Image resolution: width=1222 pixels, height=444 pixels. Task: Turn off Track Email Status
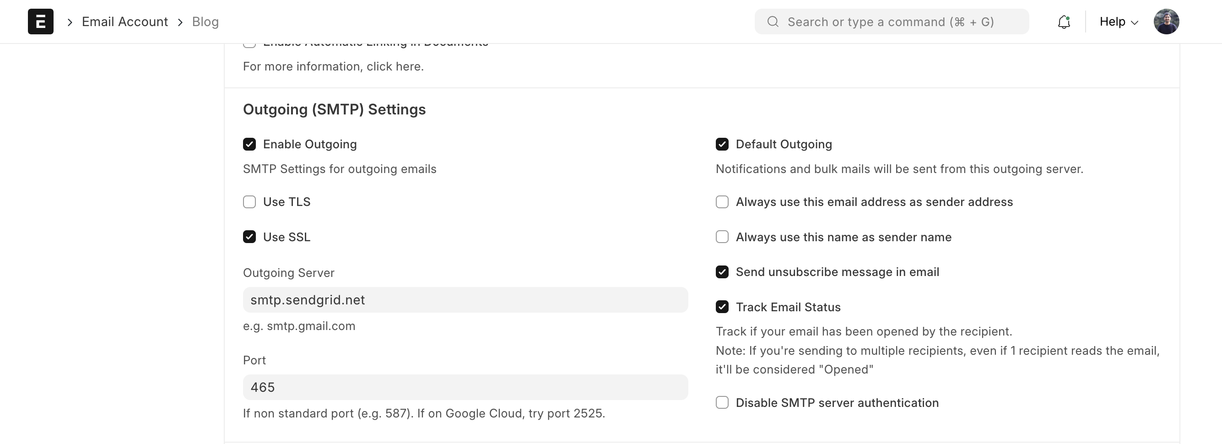[x=722, y=308]
